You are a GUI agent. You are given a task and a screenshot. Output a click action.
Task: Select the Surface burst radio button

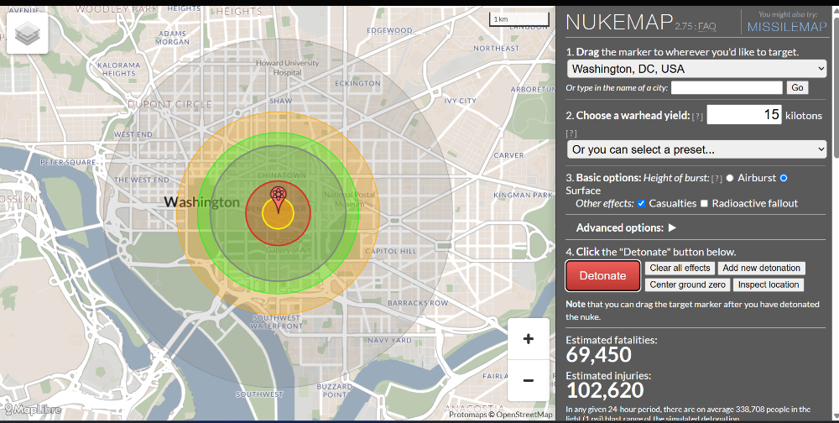click(x=784, y=178)
